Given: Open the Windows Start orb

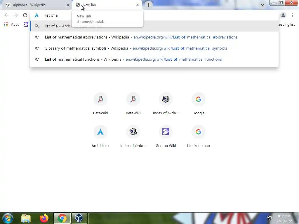Looking at the screenshot, I should tap(8, 218).
